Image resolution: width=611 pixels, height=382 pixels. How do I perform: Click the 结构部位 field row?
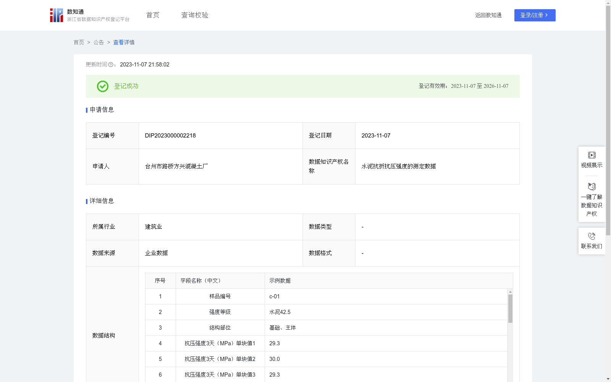(x=326, y=328)
